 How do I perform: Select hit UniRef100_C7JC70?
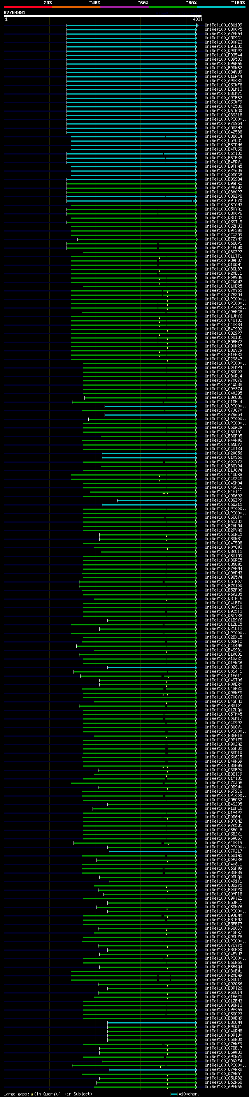click(x=223, y=410)
